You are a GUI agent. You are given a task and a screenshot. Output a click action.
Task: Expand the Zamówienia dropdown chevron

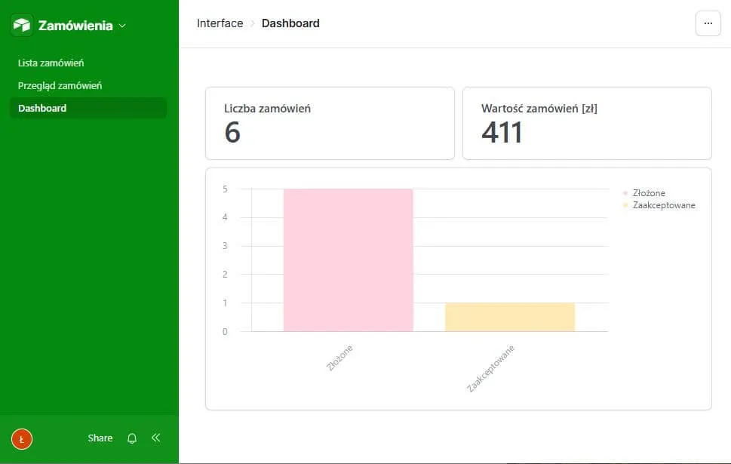click(x=123, y=26)
